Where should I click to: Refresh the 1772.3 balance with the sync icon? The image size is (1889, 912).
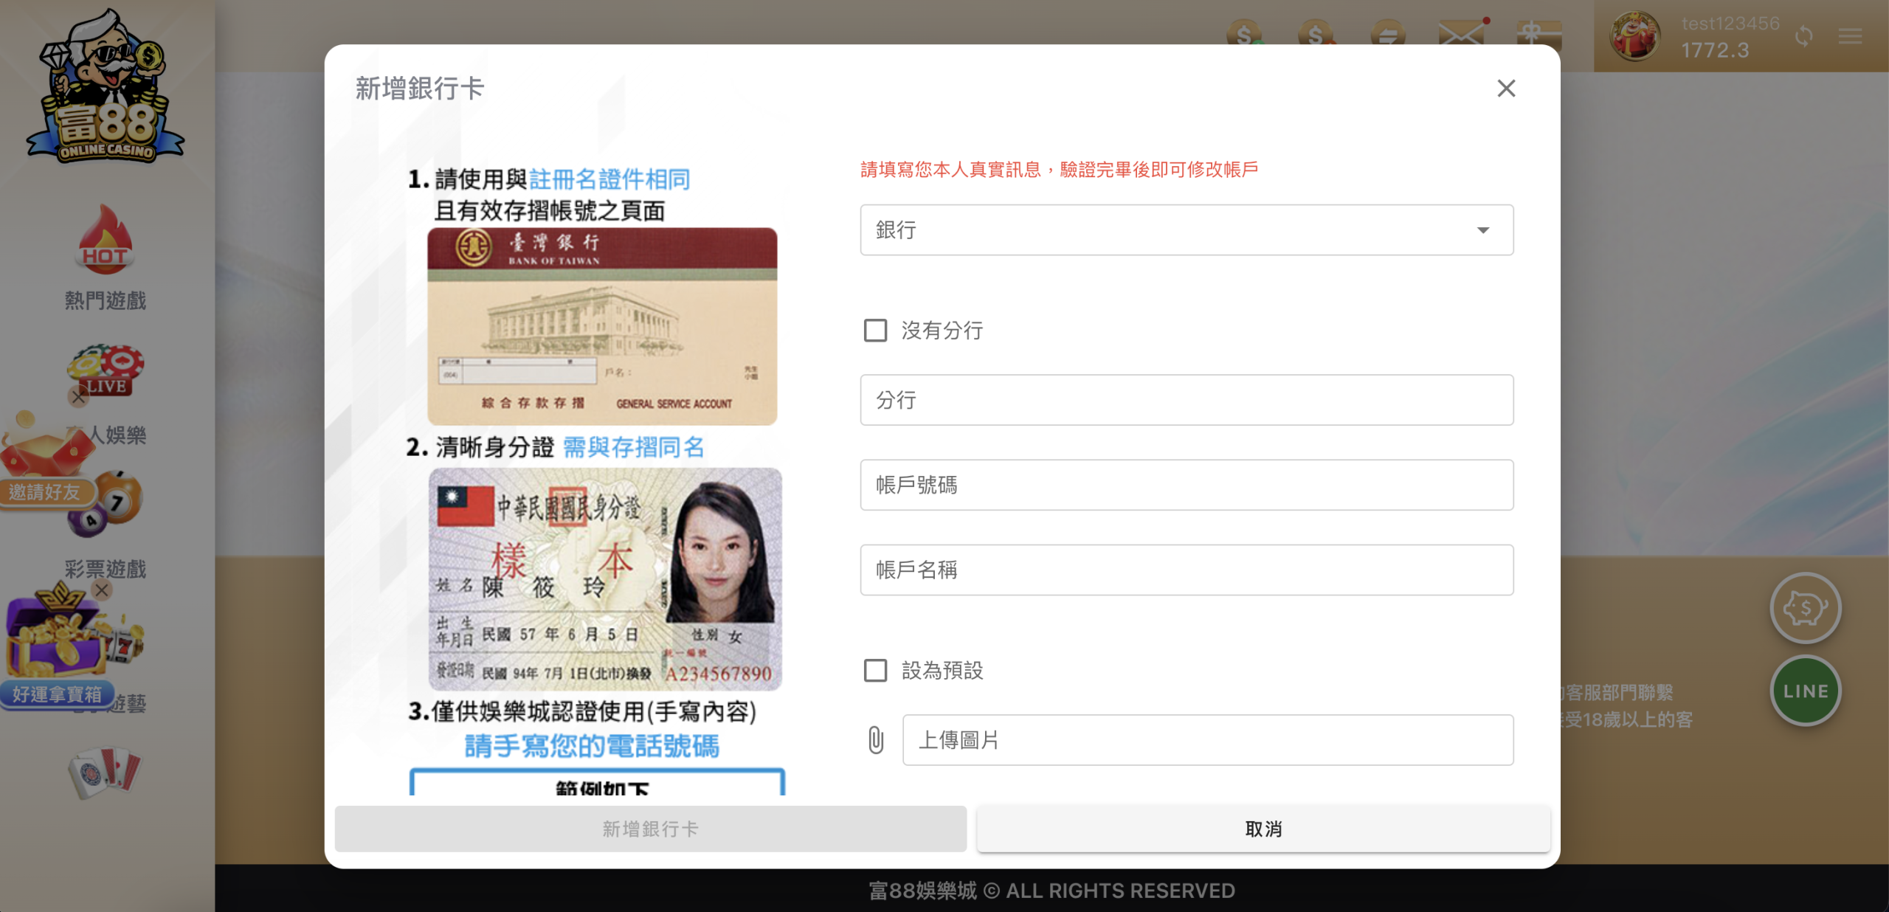(x=1803, y=35)
